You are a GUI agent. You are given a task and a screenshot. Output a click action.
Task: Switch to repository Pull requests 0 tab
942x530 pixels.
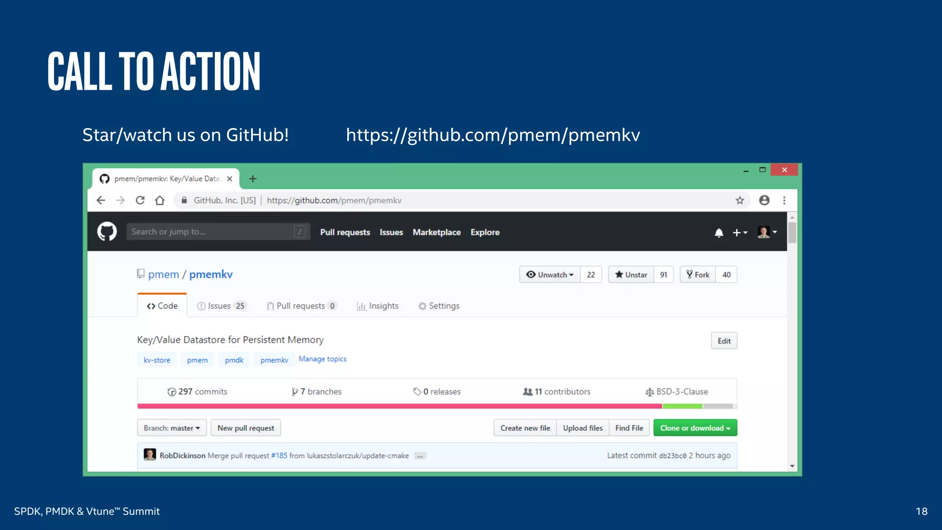tap(302, 306)
